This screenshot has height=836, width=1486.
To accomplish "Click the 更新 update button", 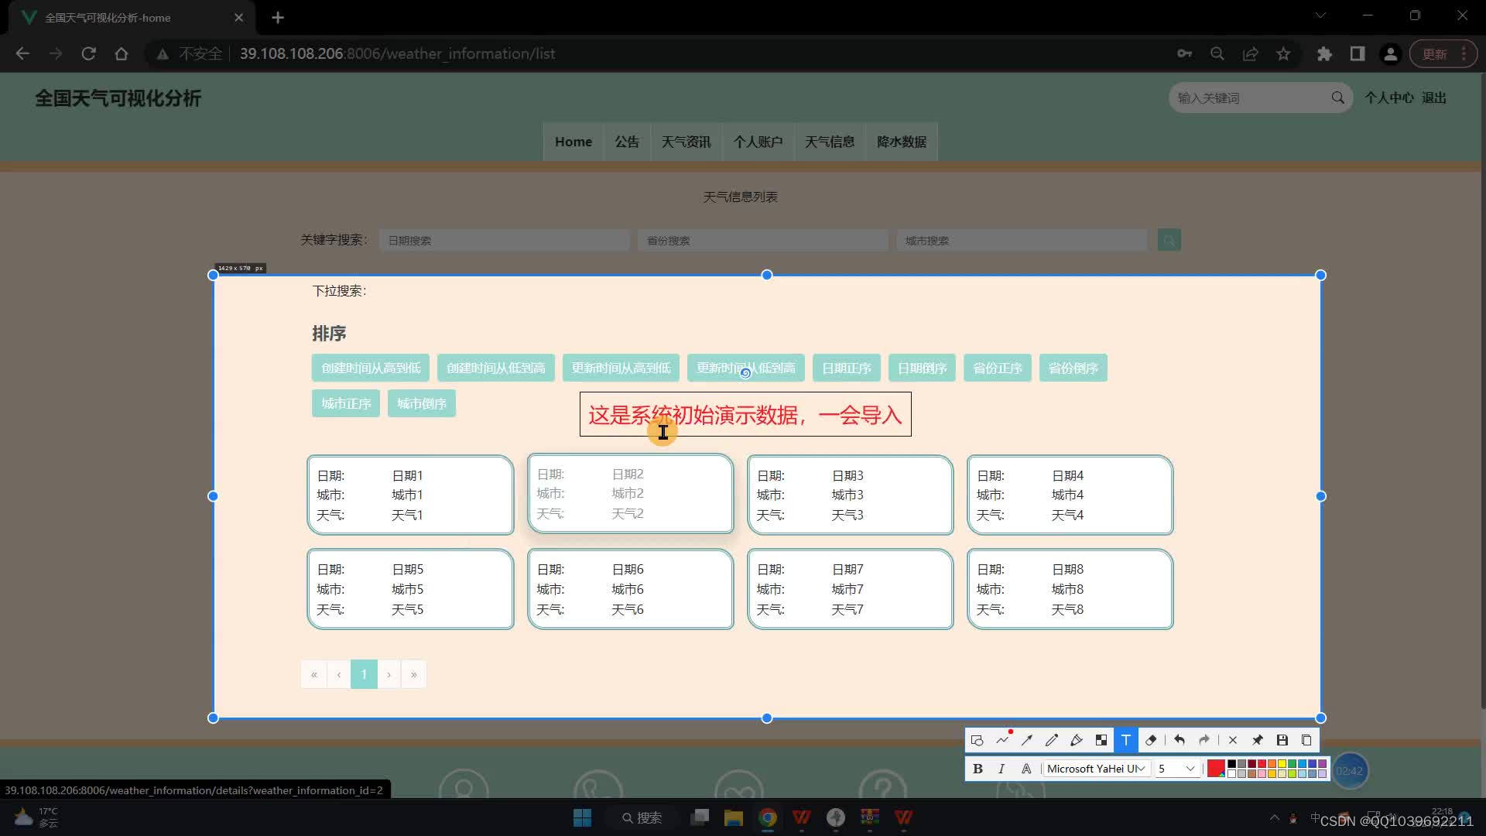I will tap(1443, 53).
